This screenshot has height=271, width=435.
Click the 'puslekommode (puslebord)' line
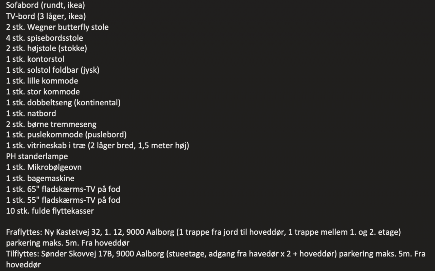click(66, 135)
